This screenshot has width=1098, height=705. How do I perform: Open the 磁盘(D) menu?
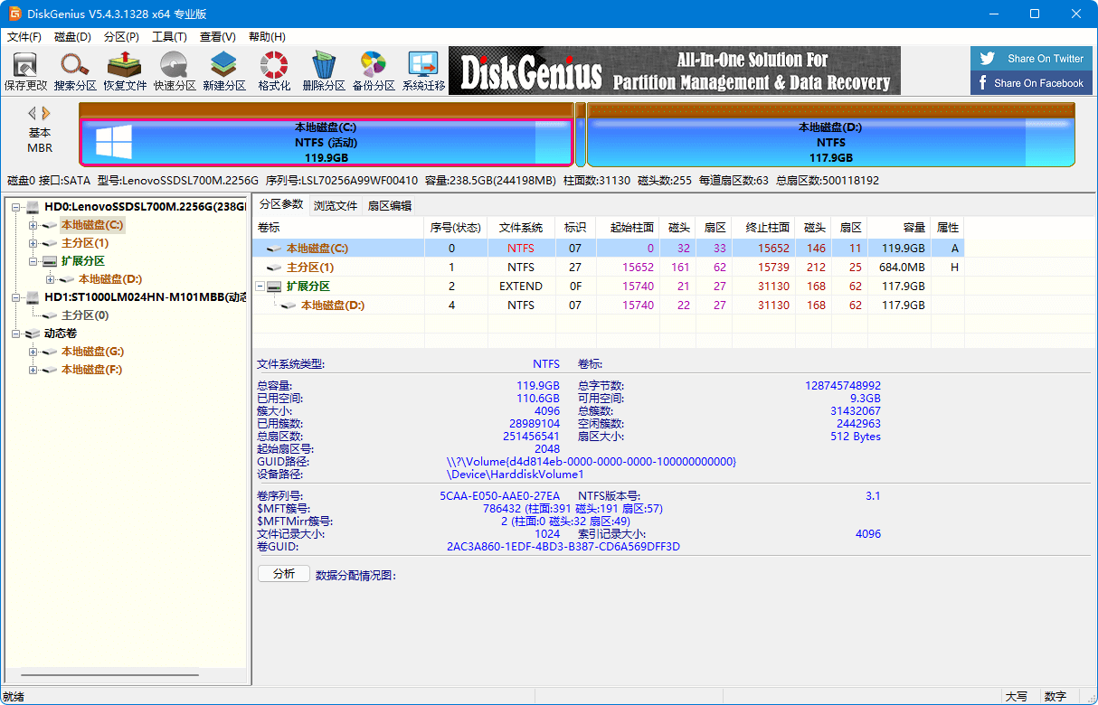pos(73,37)
